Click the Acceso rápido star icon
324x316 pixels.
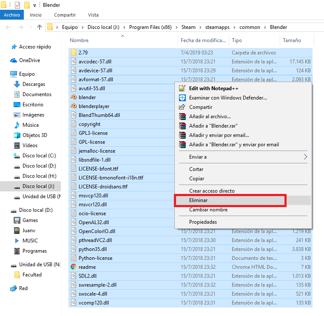pyautogui.click(x=14, y=47)
